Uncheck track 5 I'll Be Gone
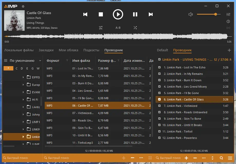The width and height of the screenshot is (236, 164). tap(159, 93)
